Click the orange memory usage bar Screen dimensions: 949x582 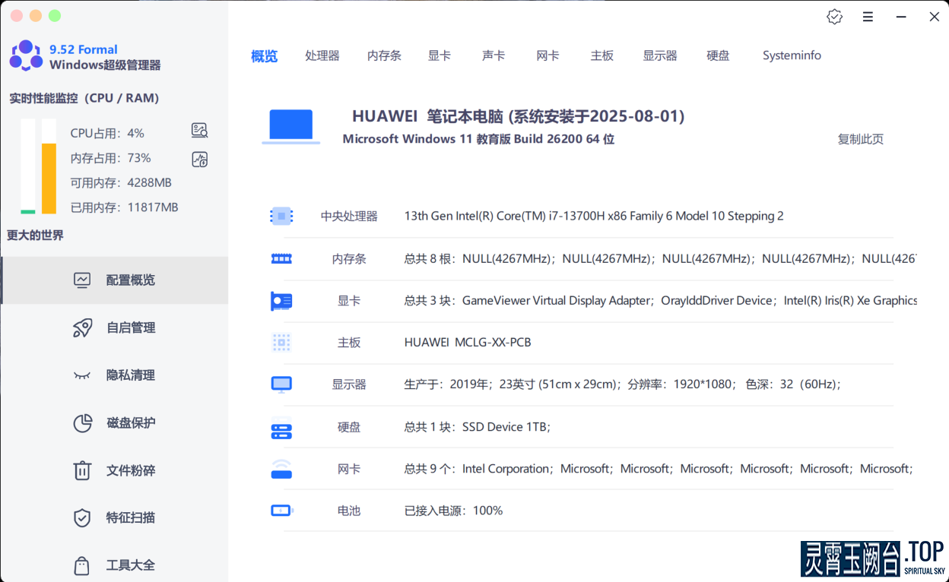pos(49,178)
